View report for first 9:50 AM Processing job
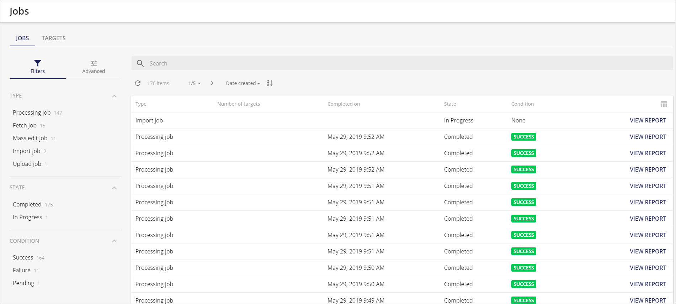The image size is (676, 304). [648, 268]
